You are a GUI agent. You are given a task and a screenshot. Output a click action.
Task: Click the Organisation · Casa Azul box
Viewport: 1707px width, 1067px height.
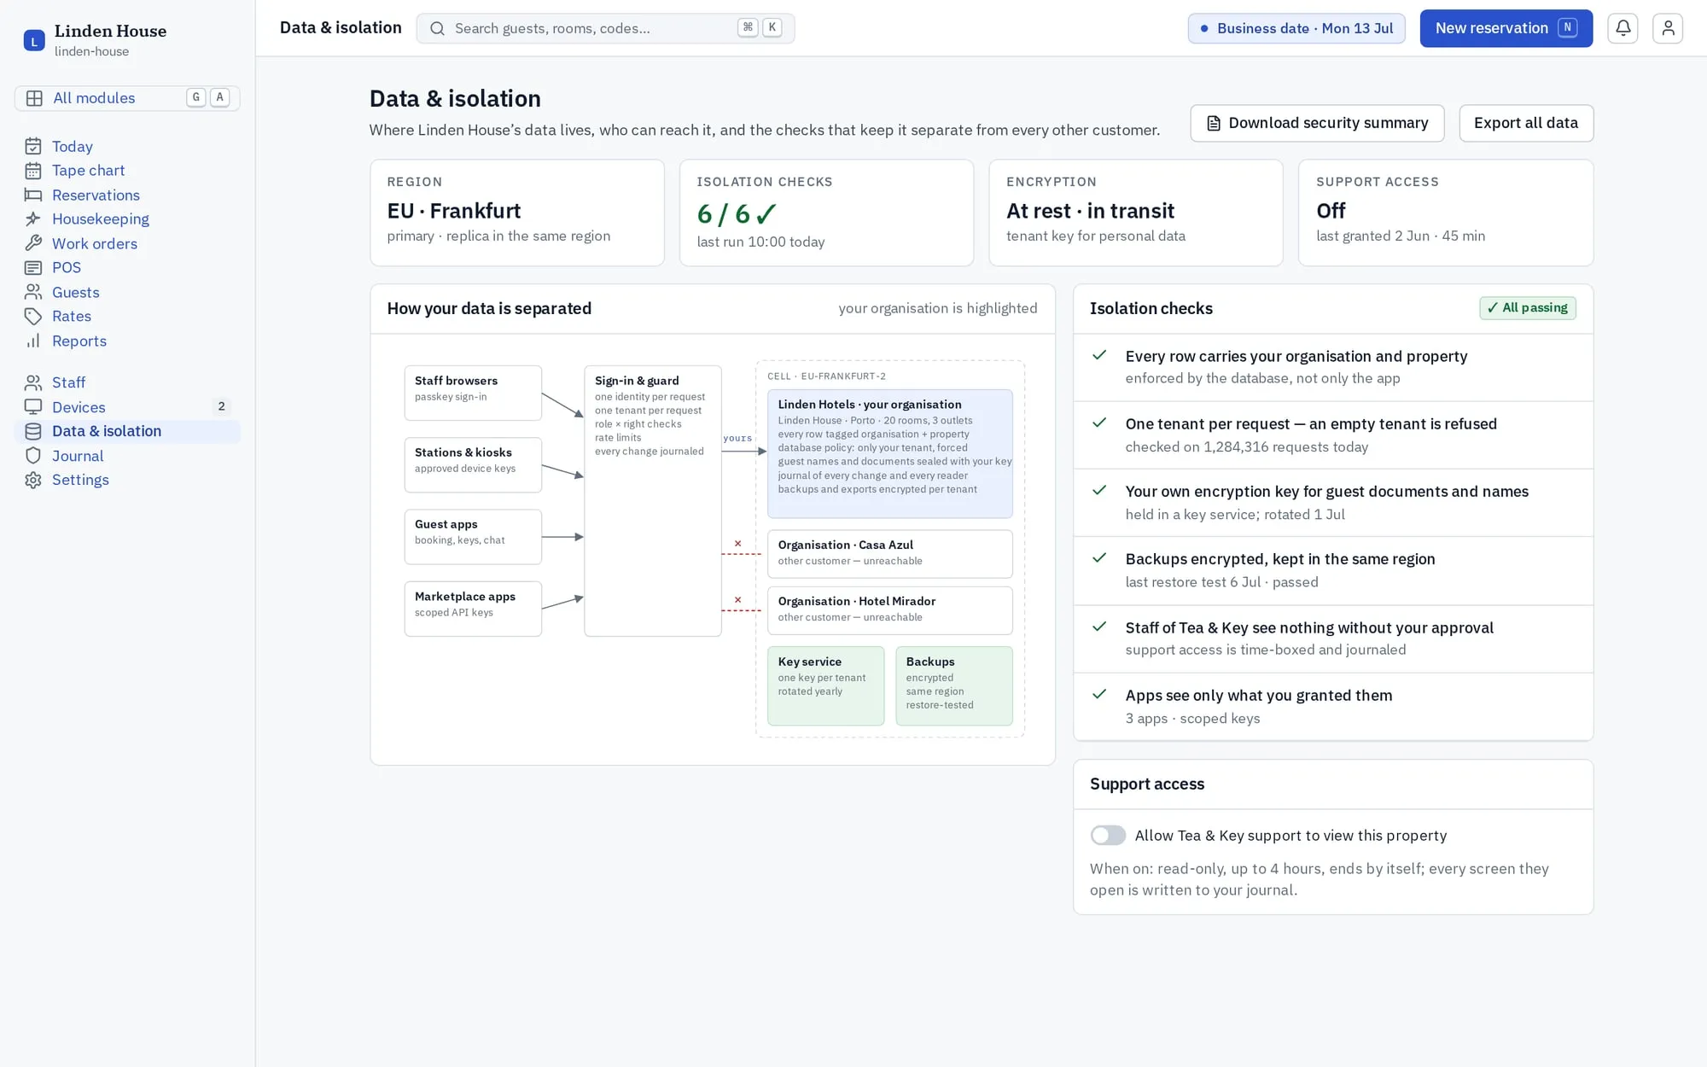pos(889,553)
